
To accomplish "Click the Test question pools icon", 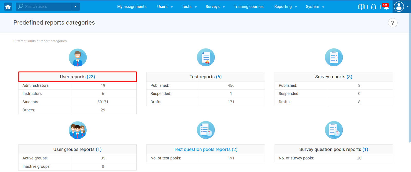I will [206, 130].
